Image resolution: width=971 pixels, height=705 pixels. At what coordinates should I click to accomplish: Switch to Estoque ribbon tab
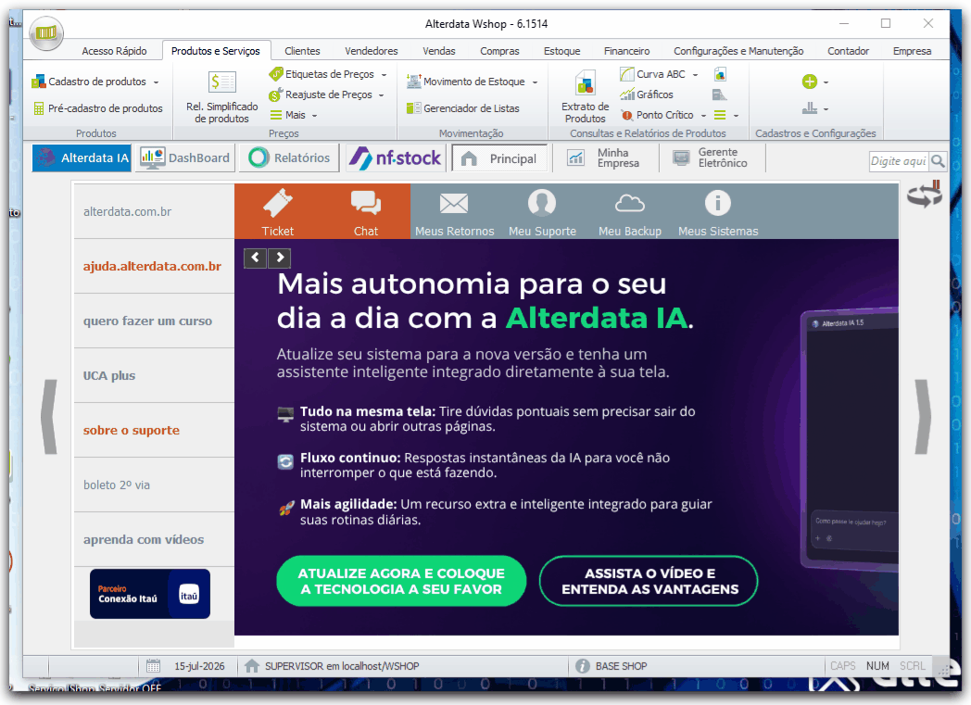click(x=561, y=51)
